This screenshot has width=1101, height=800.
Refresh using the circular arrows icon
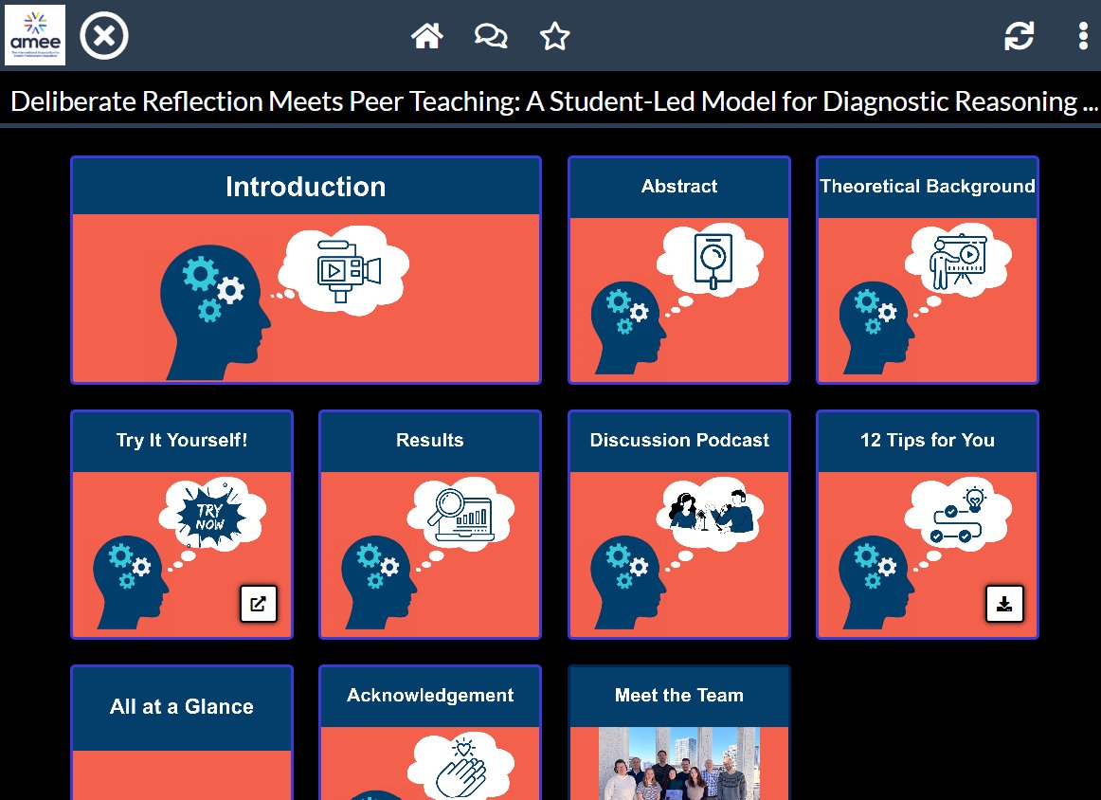click(x=1019, y=36)
